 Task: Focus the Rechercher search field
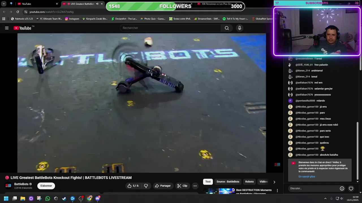[x=171, y=28]
